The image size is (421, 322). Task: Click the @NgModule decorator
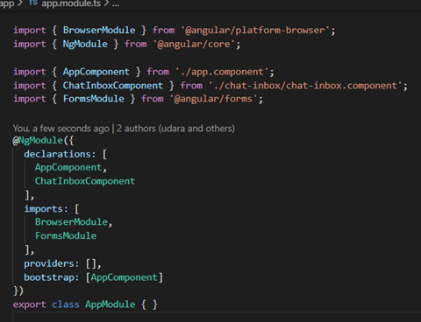(x=38, y=141)
